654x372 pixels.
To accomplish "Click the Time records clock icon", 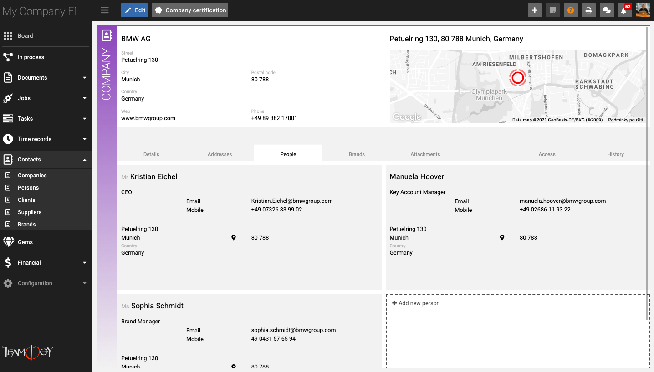I will click(x=8, y=139).
